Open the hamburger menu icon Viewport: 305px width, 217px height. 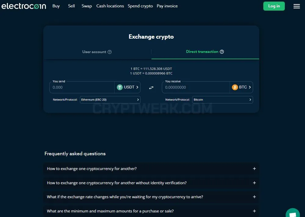click(x=297, y=6)
